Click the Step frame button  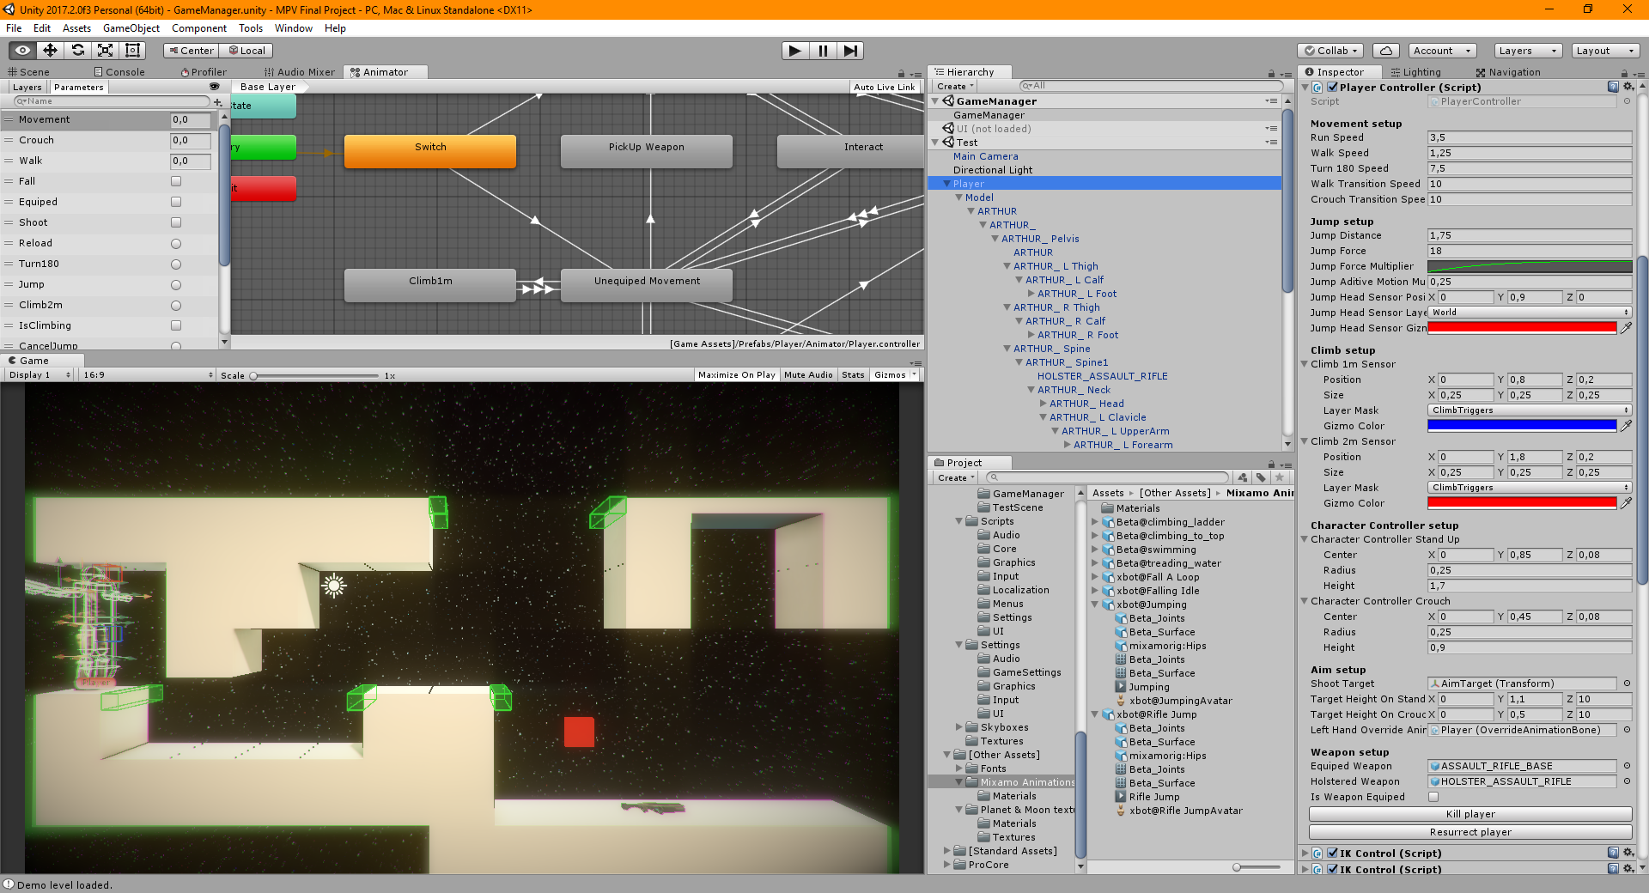tap(849, 51)
